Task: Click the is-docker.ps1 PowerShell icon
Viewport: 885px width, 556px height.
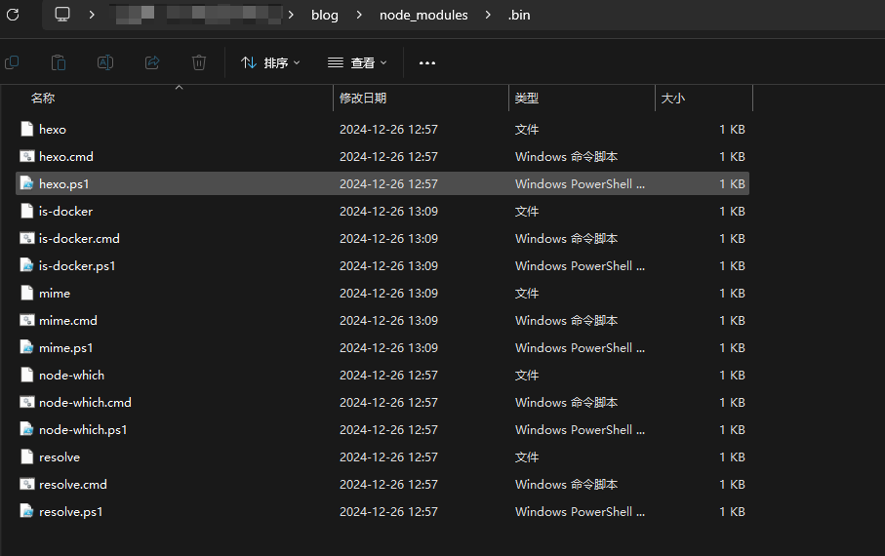Action: (x=27, y=265)
